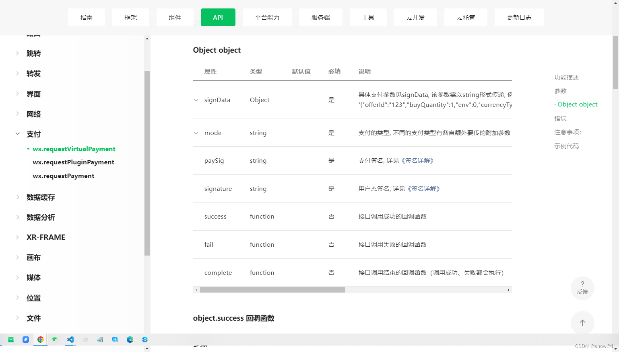Click the 说明 column header
The height and width of the screenshot is (352, 619).
tap(365, 71)
